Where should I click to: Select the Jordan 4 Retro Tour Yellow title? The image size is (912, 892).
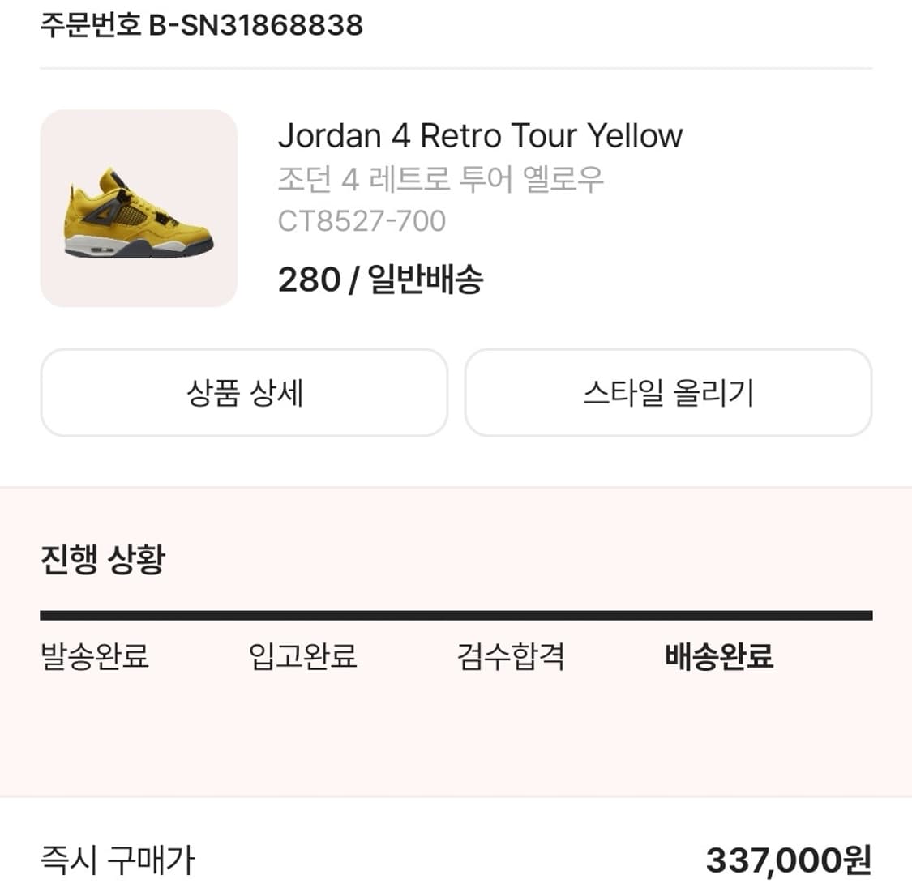pyautogui.click(x=480, y=136)
